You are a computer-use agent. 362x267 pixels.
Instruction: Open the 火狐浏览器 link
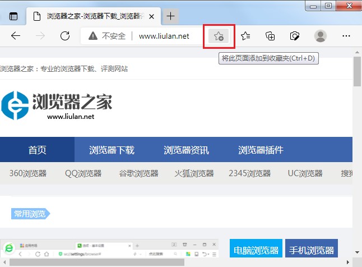click(x=194, y=173)
